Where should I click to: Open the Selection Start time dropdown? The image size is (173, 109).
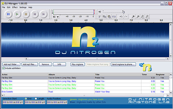(22, 102)
